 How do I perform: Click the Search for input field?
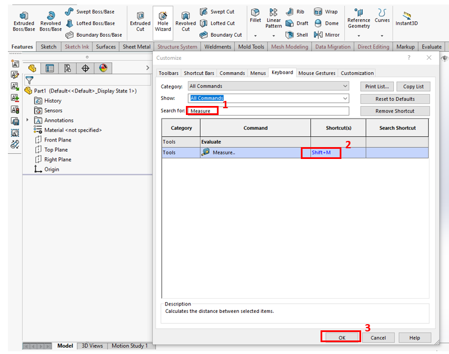268,111
